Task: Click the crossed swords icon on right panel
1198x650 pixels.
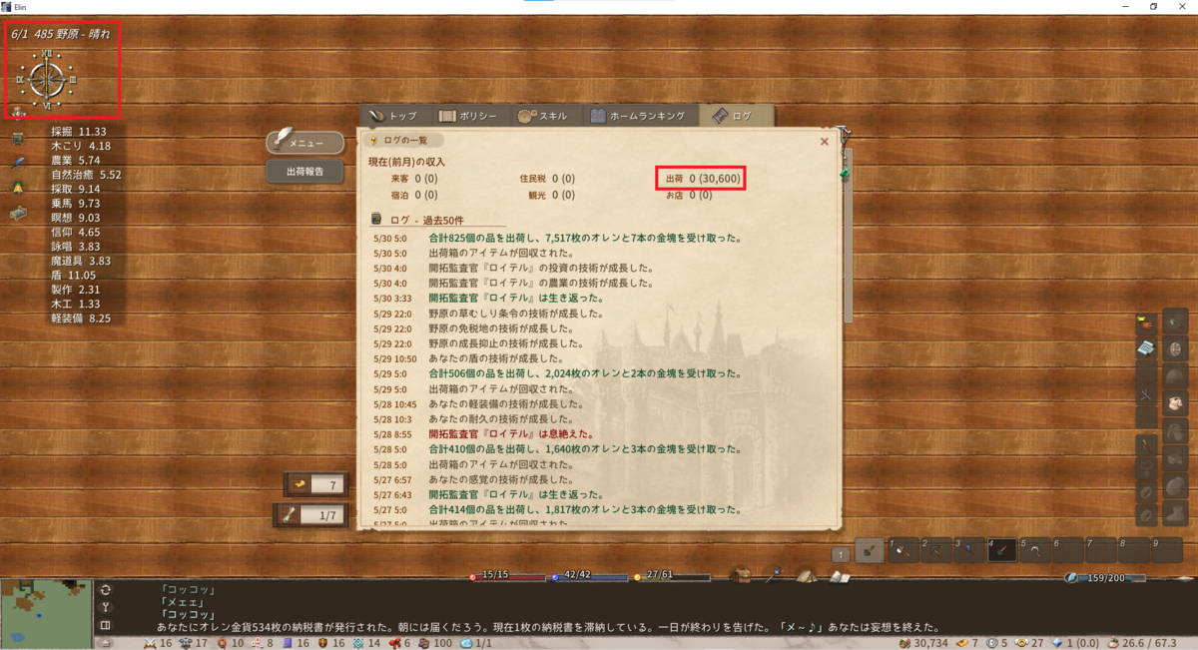Action: pos(1146,395)
